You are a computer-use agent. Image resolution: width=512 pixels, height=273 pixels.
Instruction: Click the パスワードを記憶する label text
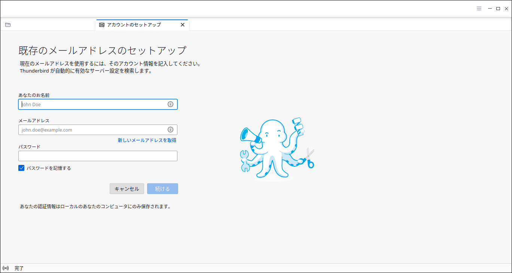pyautogui.click(x=49, y=168)
